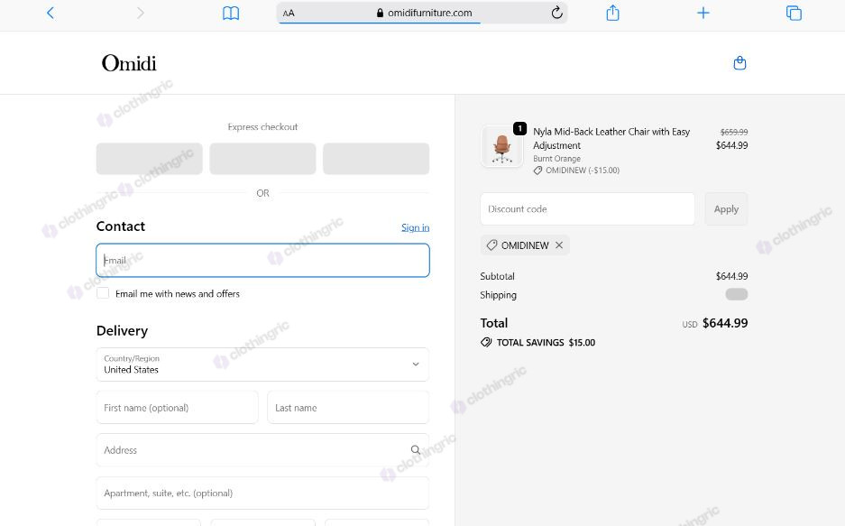Click the Omidi store logo

pos(129,63)
